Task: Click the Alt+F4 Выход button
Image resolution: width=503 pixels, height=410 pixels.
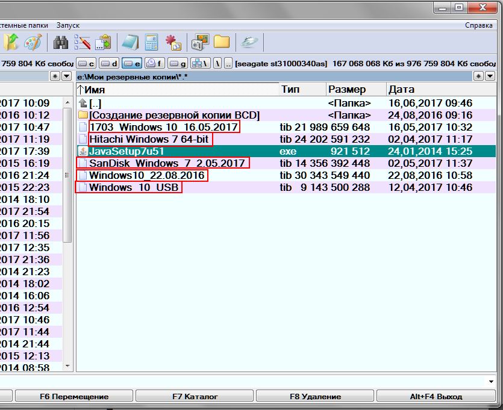Action: [436, 397]
